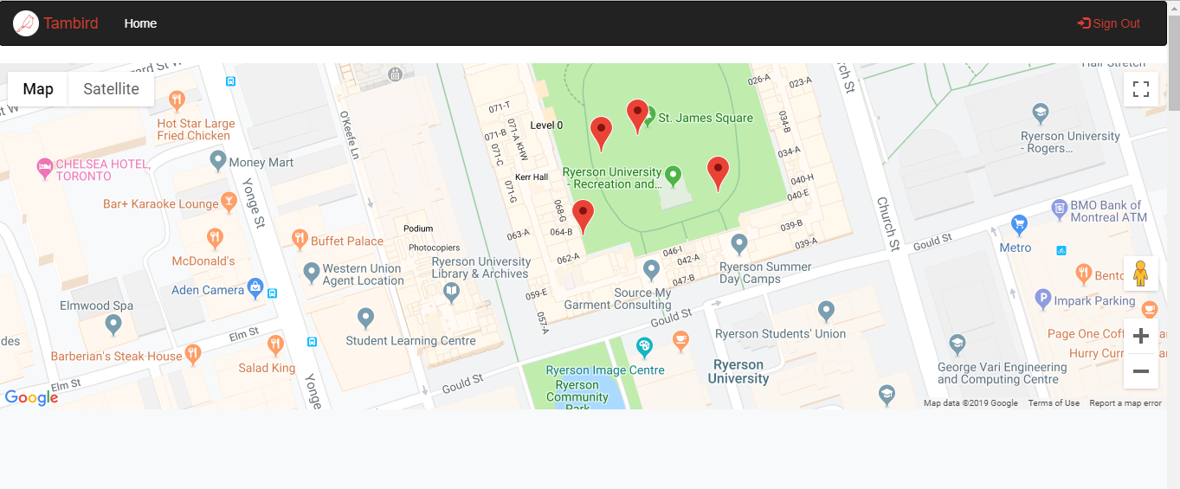Click the Metro shopping cart pin
Screen dimensions: 1180x489
[x=1019, y=225]
